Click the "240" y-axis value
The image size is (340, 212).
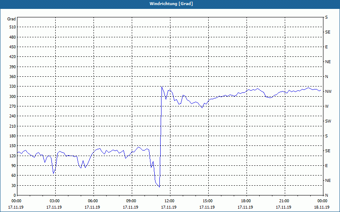(x=13, y=116)
